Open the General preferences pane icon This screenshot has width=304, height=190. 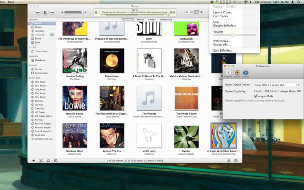[228, 73]
